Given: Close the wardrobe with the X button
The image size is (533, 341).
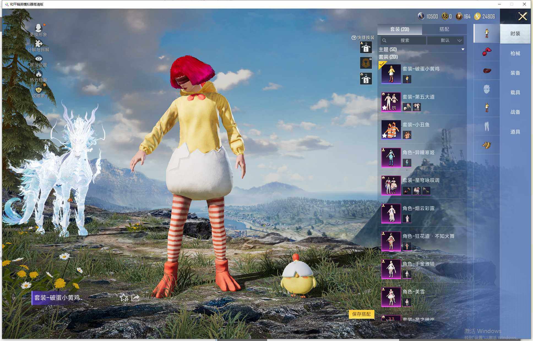Looking at the screenshot, I should pos(522,17).
